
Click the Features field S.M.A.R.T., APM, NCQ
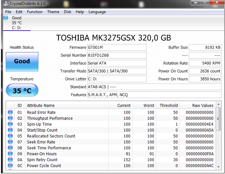[x=155, y=95]
